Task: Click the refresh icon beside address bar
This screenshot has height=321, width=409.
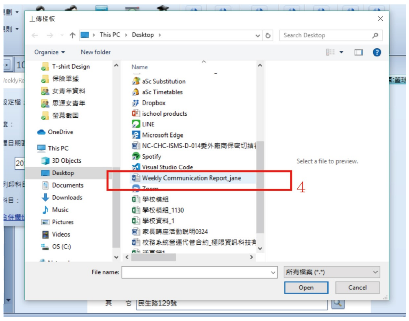Action: (268, 35)
